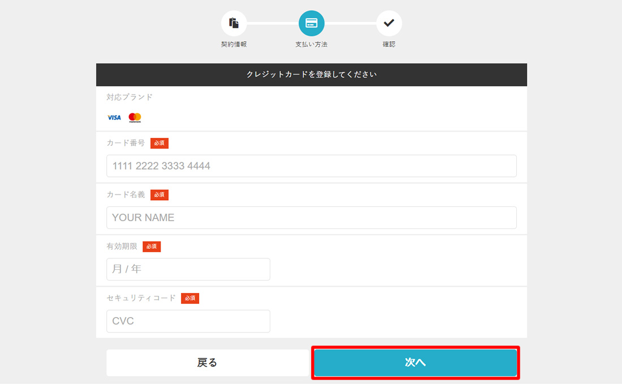Click the 必須 badge beside カード名義
This screenshot has height=384, width=622.
click(159, 195)
